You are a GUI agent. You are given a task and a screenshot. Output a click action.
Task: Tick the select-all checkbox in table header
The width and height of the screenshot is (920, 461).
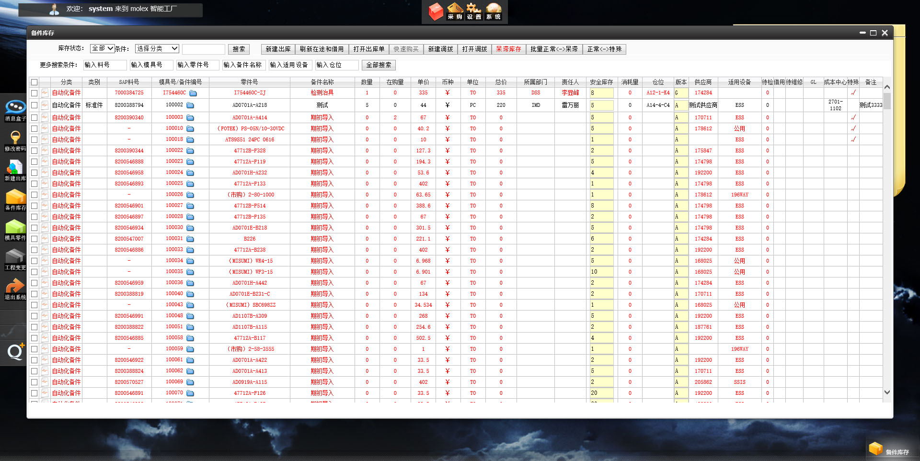coord(34,82)
